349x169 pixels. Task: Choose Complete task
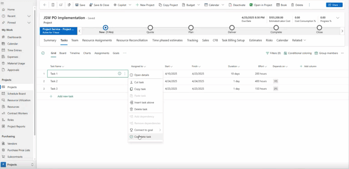pos(146,137)
